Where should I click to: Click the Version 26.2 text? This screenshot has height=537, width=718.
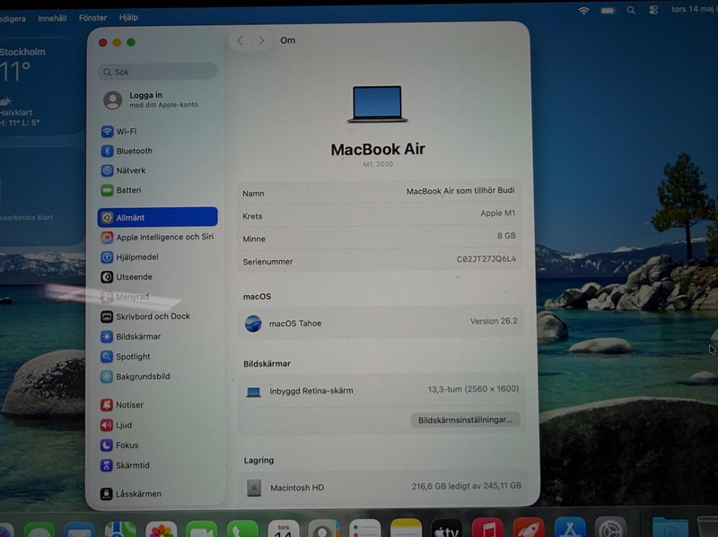494,321
